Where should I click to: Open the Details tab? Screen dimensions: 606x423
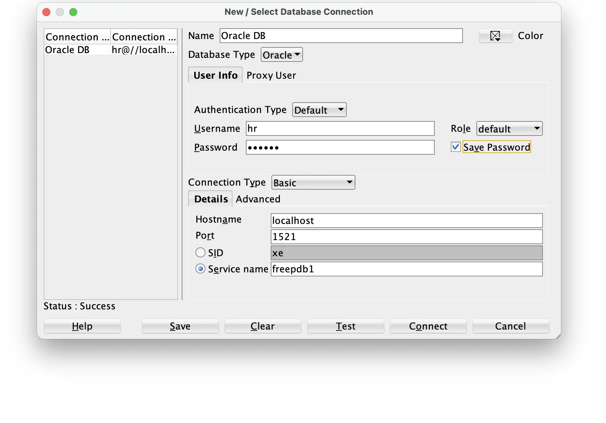211,199
